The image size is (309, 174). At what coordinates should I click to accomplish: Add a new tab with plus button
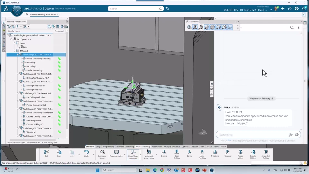tap(61, 15)
